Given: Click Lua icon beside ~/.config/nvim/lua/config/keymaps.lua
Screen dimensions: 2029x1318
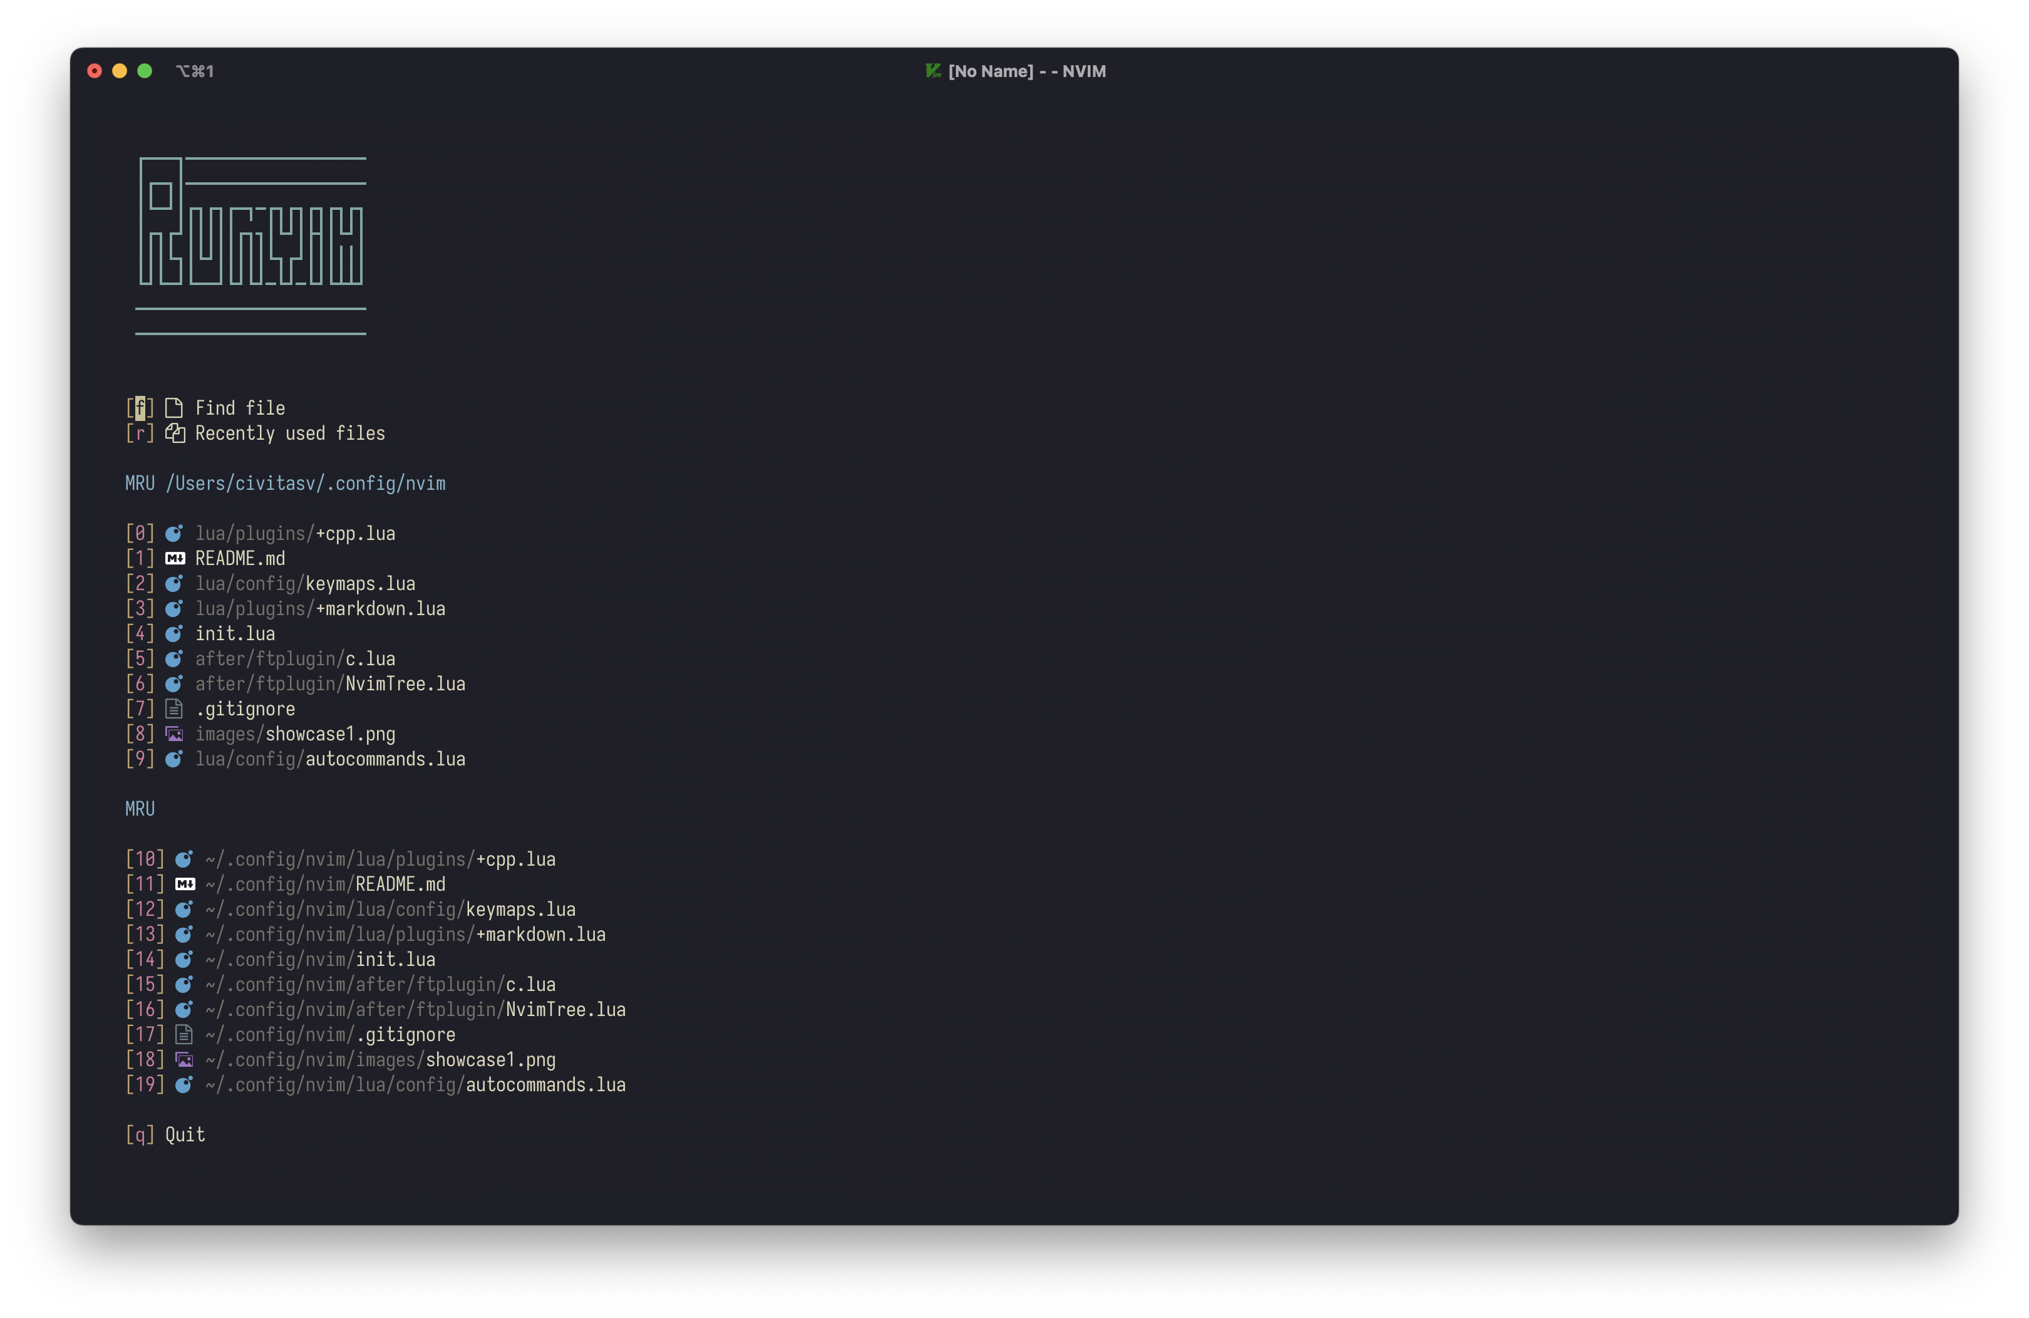Looking at the screenshot, I should coord(184,909).
